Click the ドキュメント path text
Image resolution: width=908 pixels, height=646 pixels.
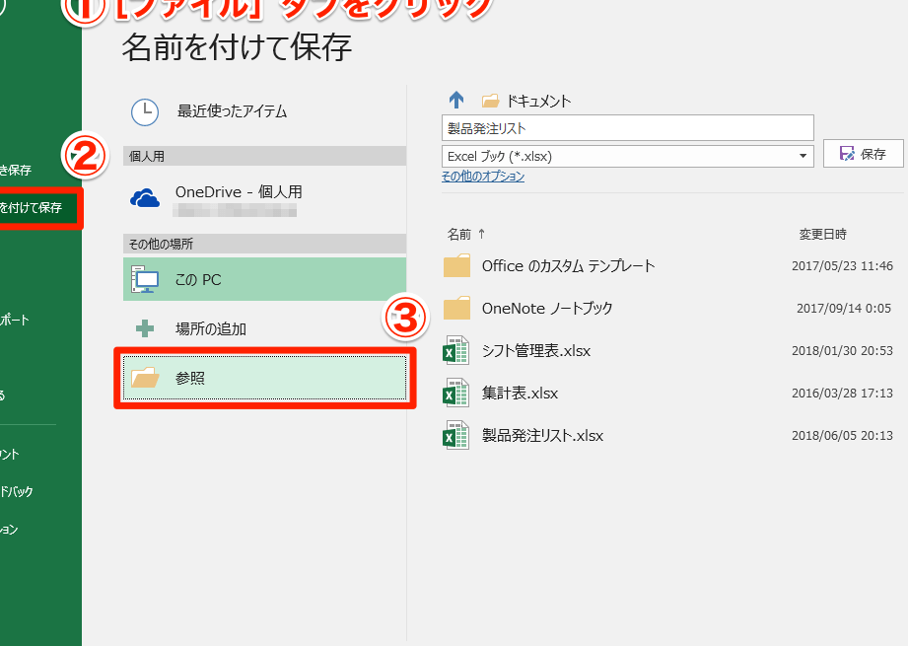click(x=538, y=102)
